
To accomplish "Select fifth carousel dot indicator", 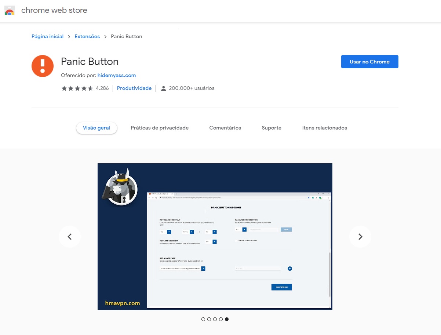I will pos(227,319).
